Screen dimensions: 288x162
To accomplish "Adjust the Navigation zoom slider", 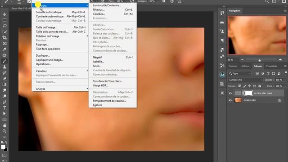I will click(x=260, y=60).
